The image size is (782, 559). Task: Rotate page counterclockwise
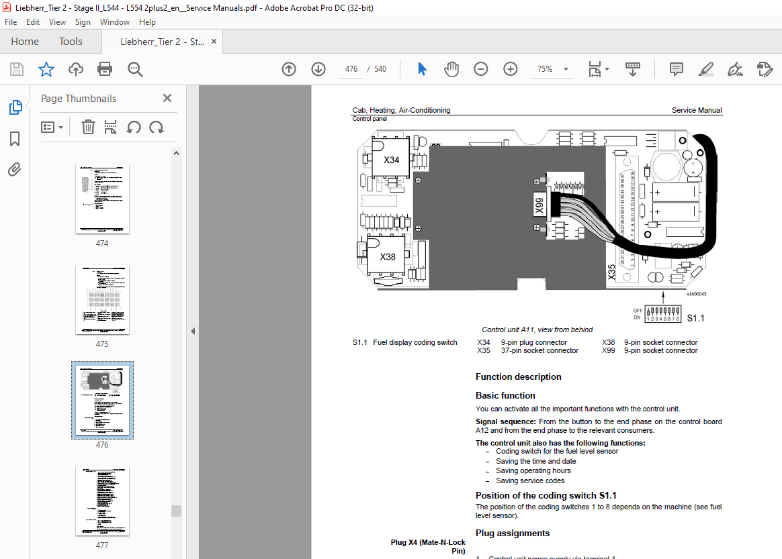coord(133,127)
